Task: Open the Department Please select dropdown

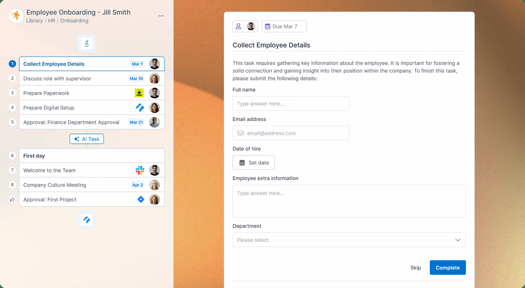Action: [349, 240]
